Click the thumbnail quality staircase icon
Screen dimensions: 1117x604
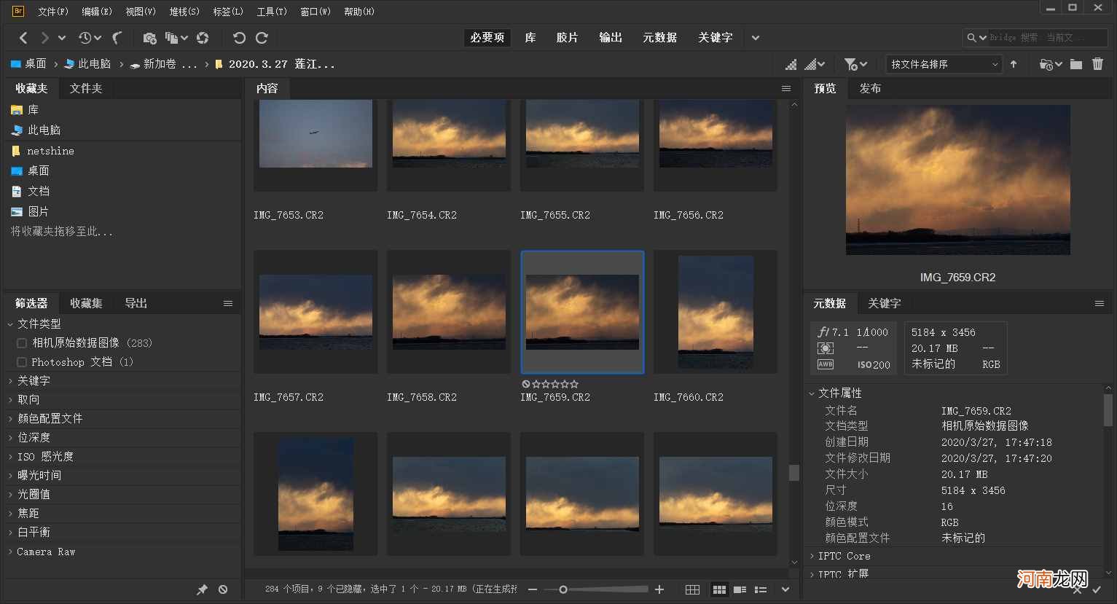[x=791, y=65]
